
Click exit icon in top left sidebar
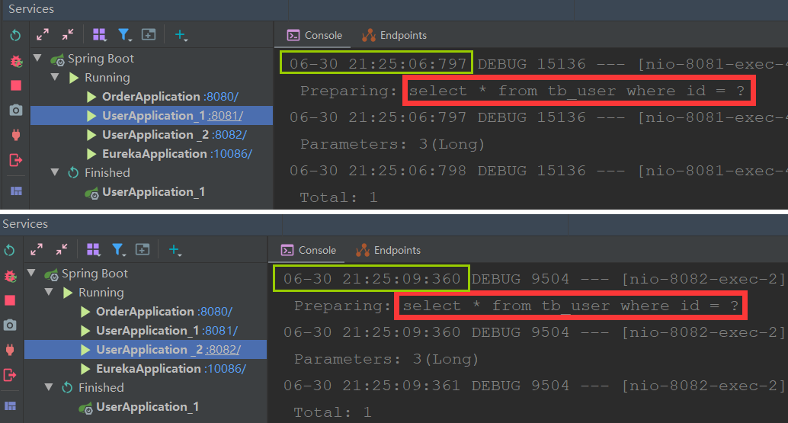16,160
